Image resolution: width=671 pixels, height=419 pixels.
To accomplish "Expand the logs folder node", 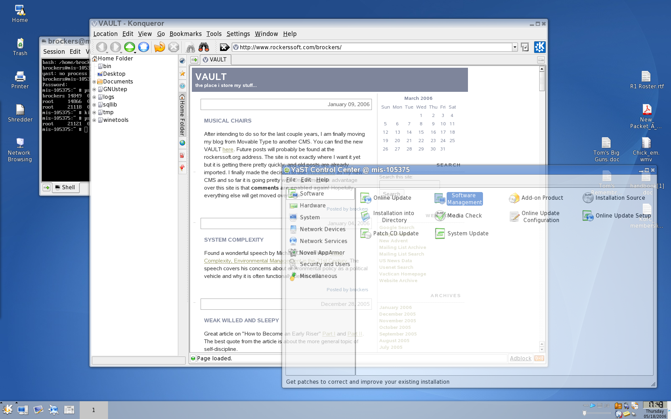I will coord(94,97).
